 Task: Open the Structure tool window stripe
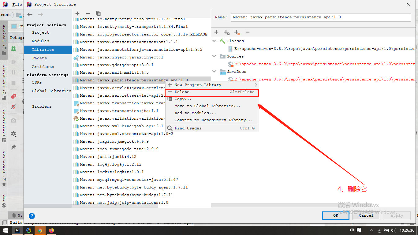[x=4, y=82]
